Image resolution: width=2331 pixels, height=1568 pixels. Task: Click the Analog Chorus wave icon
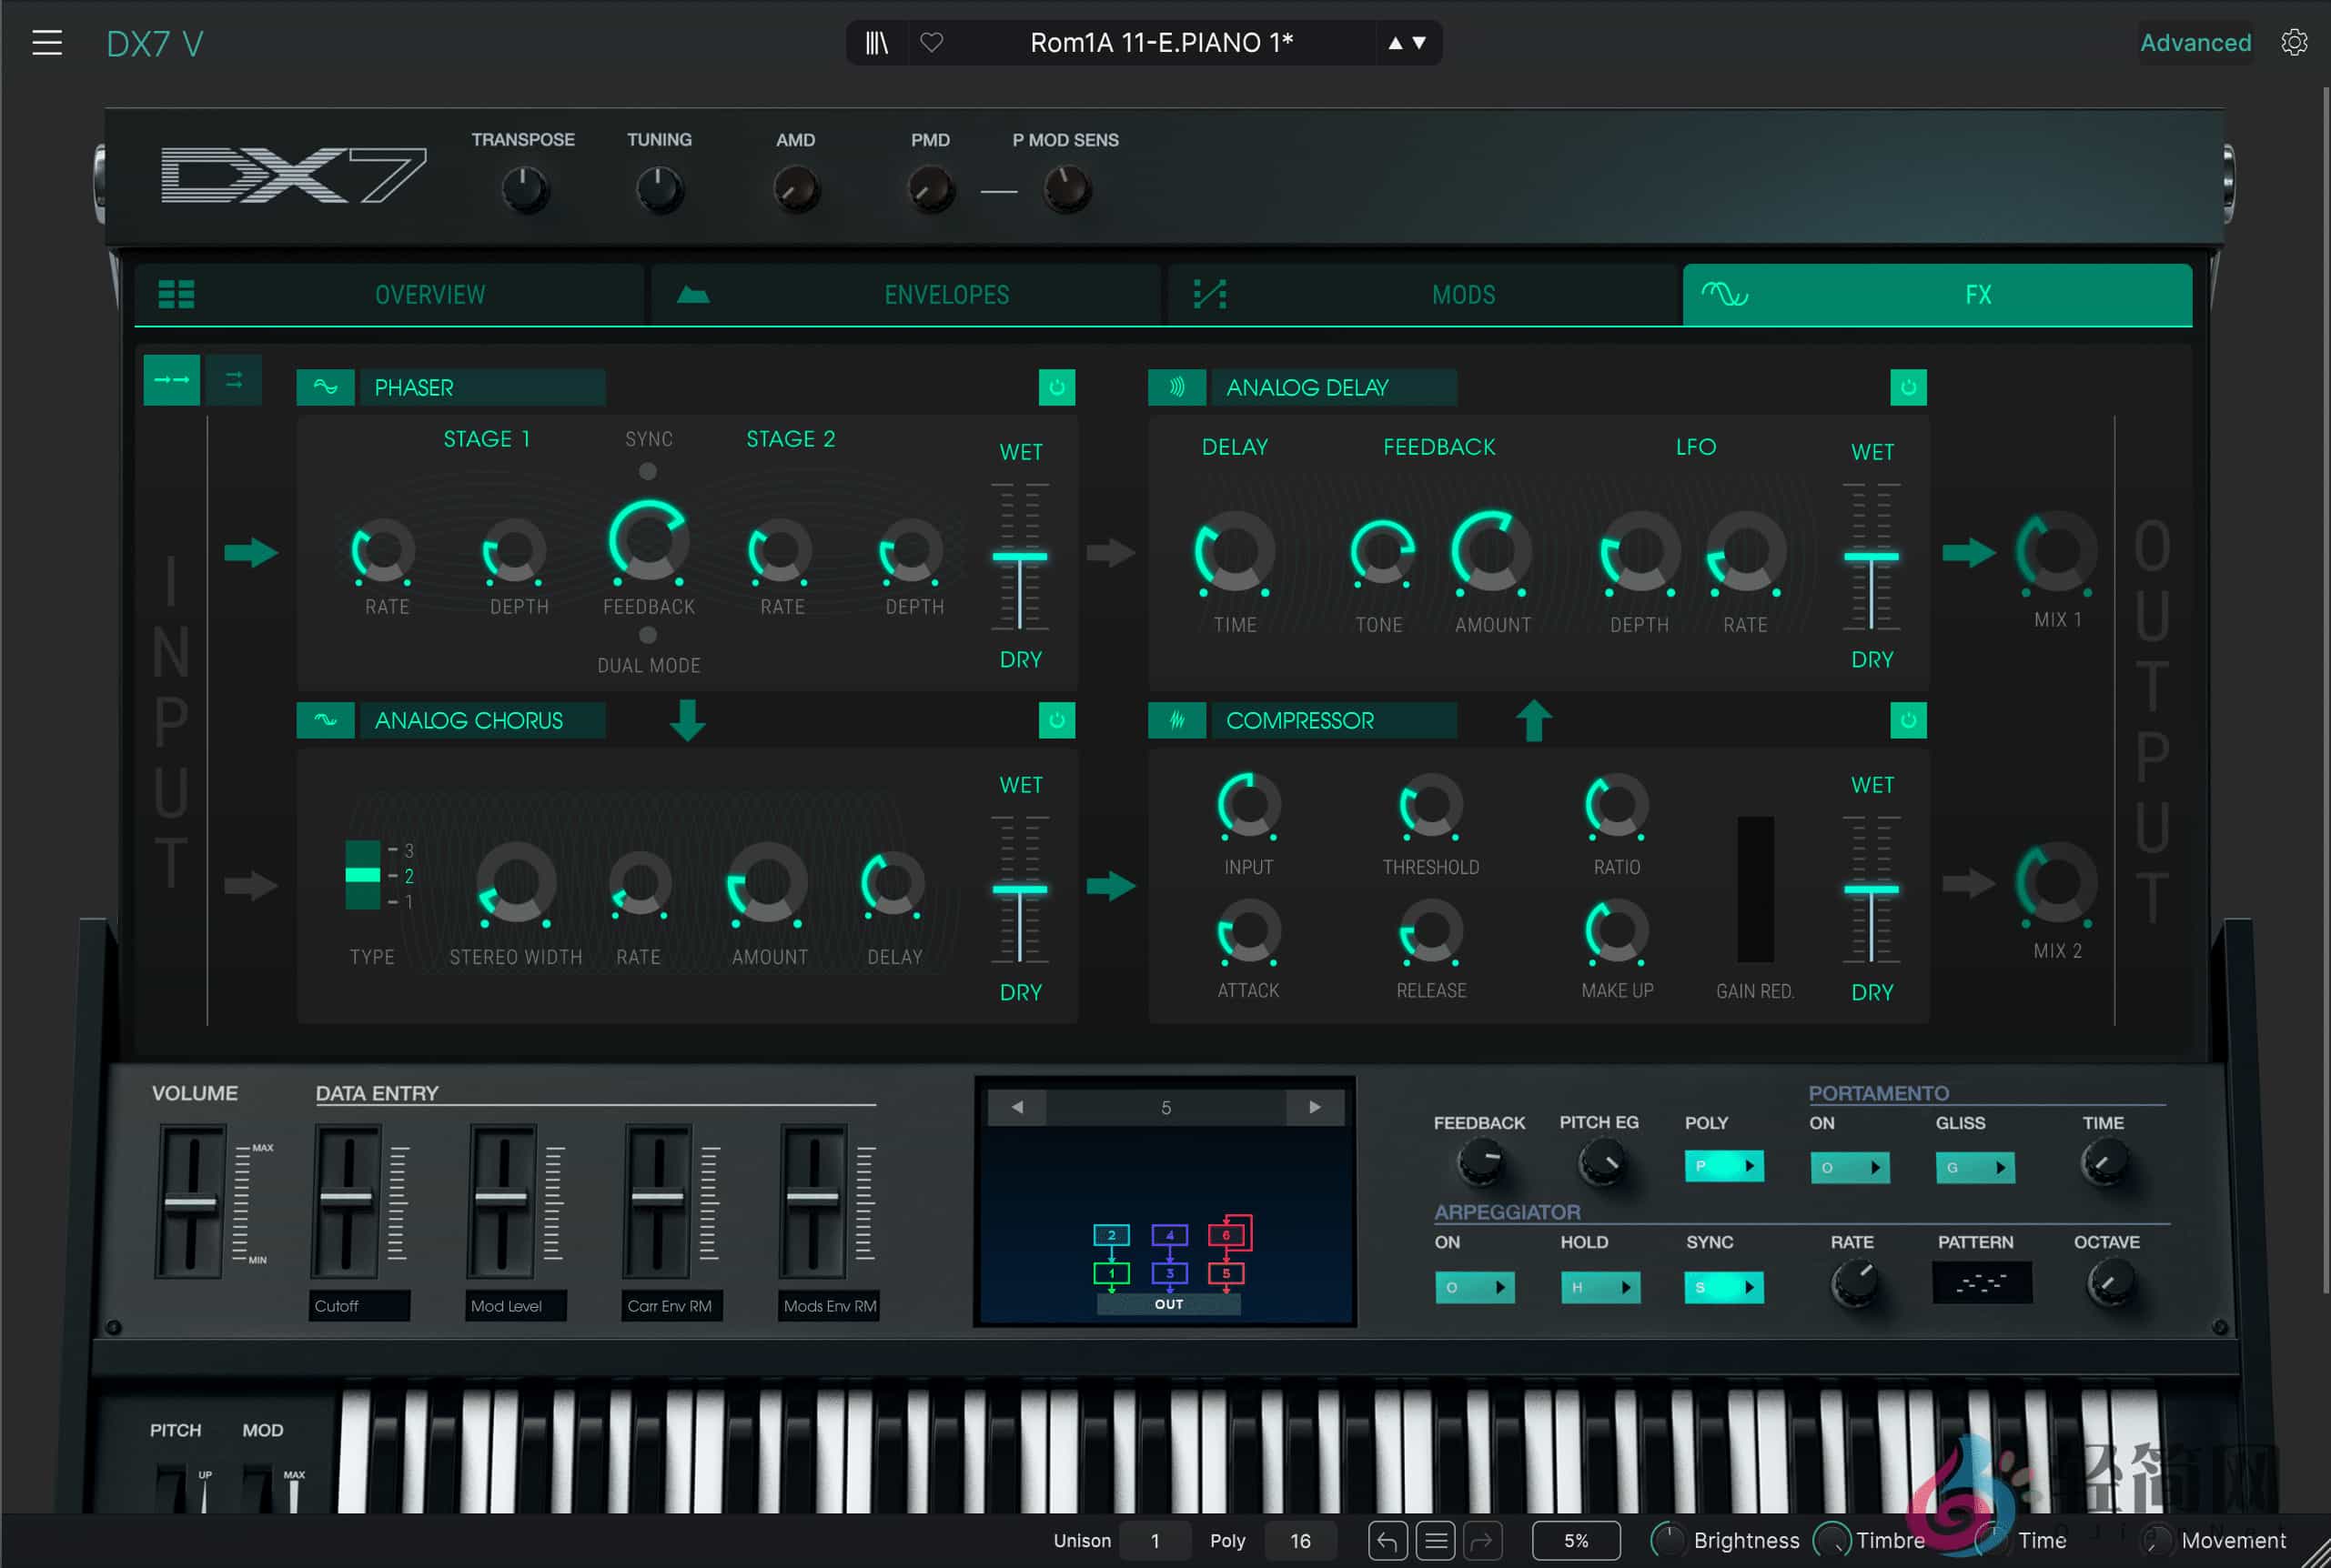click(325, 720)
